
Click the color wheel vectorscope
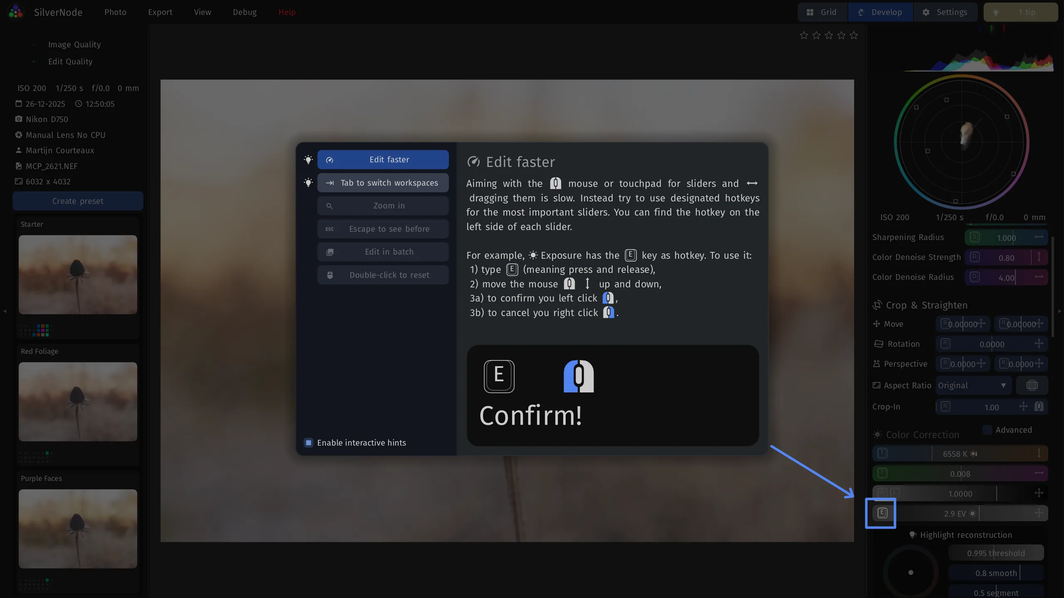961,141
